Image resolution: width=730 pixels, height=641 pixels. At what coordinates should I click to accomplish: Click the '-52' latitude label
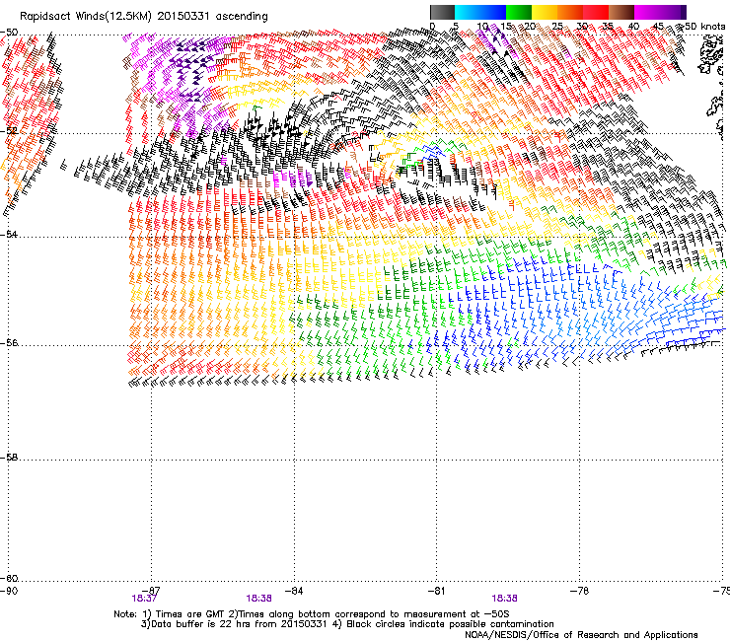tap(9, 131)
